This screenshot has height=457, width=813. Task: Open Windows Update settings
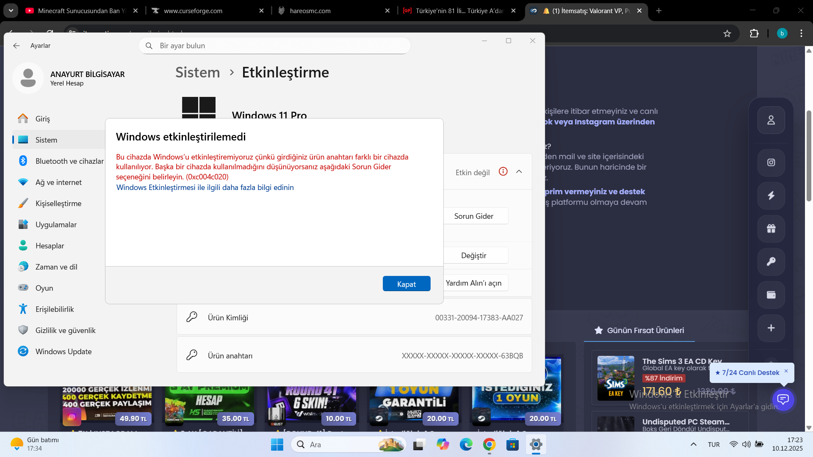[x=58, y=352]
